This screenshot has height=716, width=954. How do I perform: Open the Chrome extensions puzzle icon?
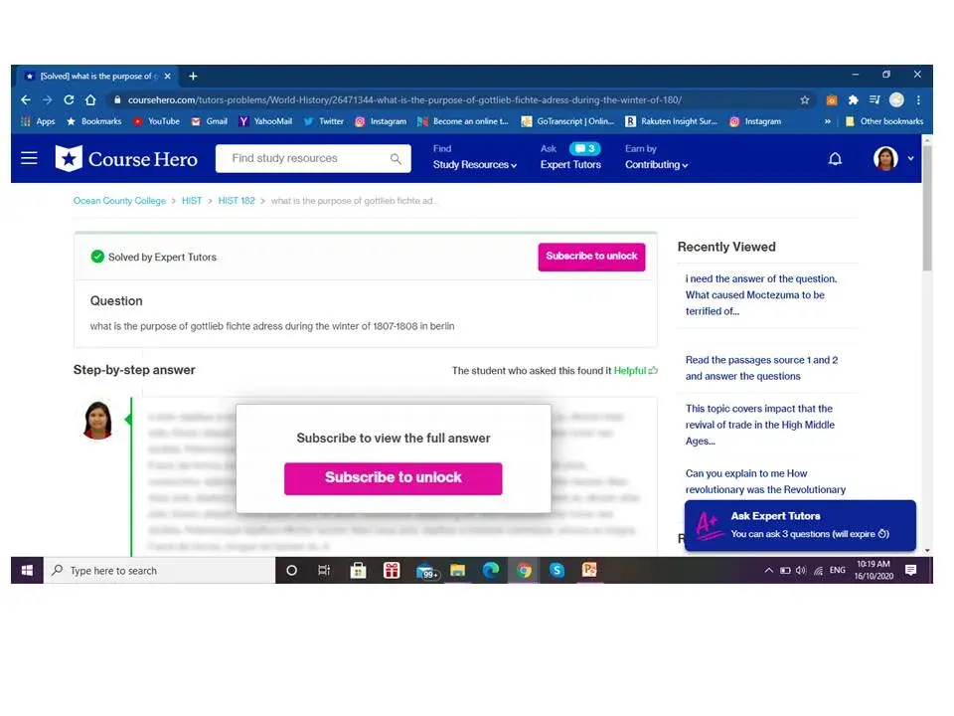coord(853,99)
